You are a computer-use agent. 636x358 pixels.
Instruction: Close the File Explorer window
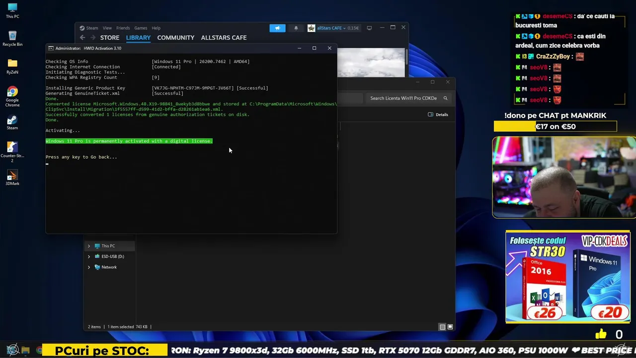pyautogui.click(x=448, y=82)
